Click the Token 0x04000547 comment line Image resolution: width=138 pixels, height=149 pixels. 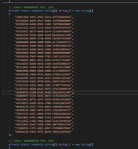tap(31, 7)
